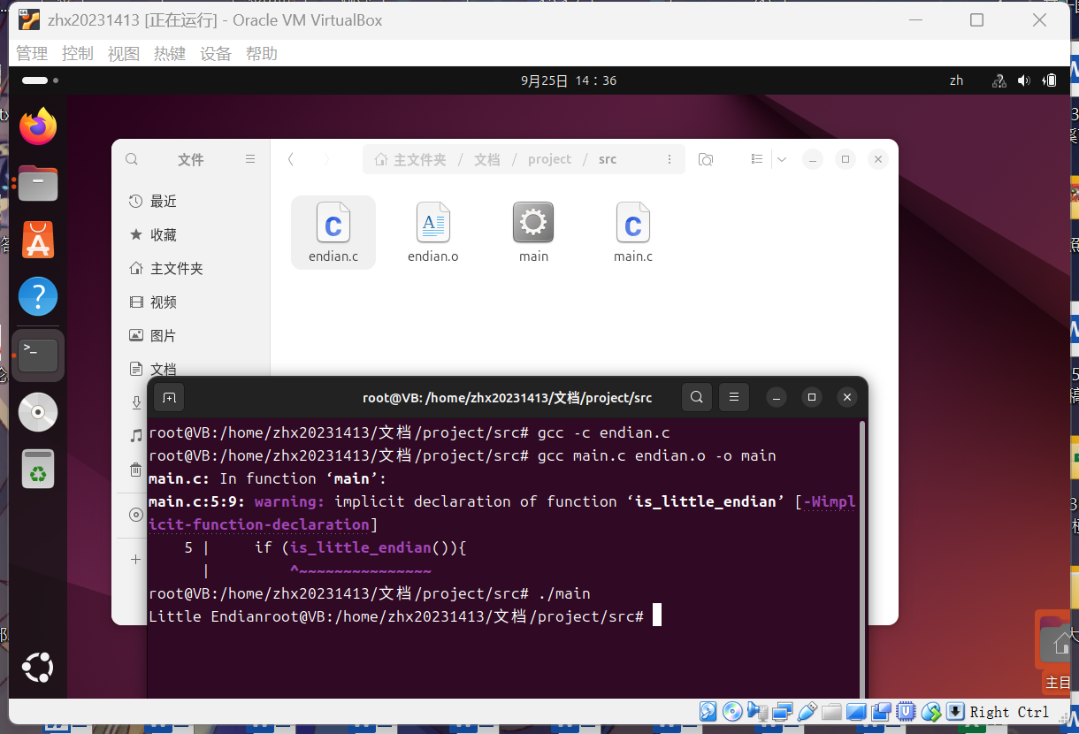Click the VirtualBox display status icon
Viewport: 1079px width, 734px height.
[856, 711]
